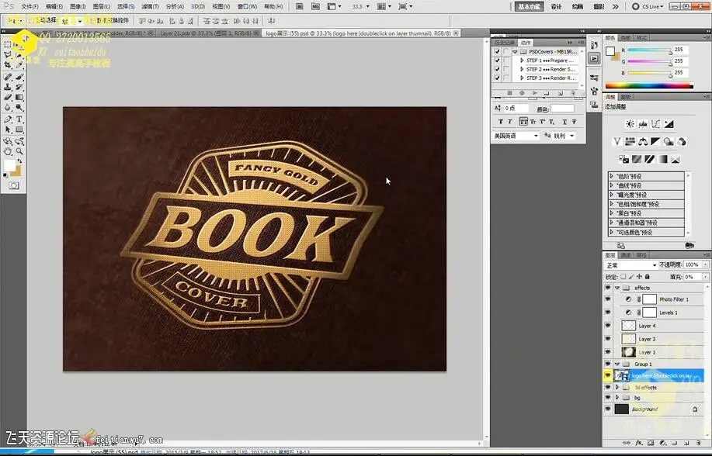
Task: Select the Crop tool
Action: click(8, 65)
